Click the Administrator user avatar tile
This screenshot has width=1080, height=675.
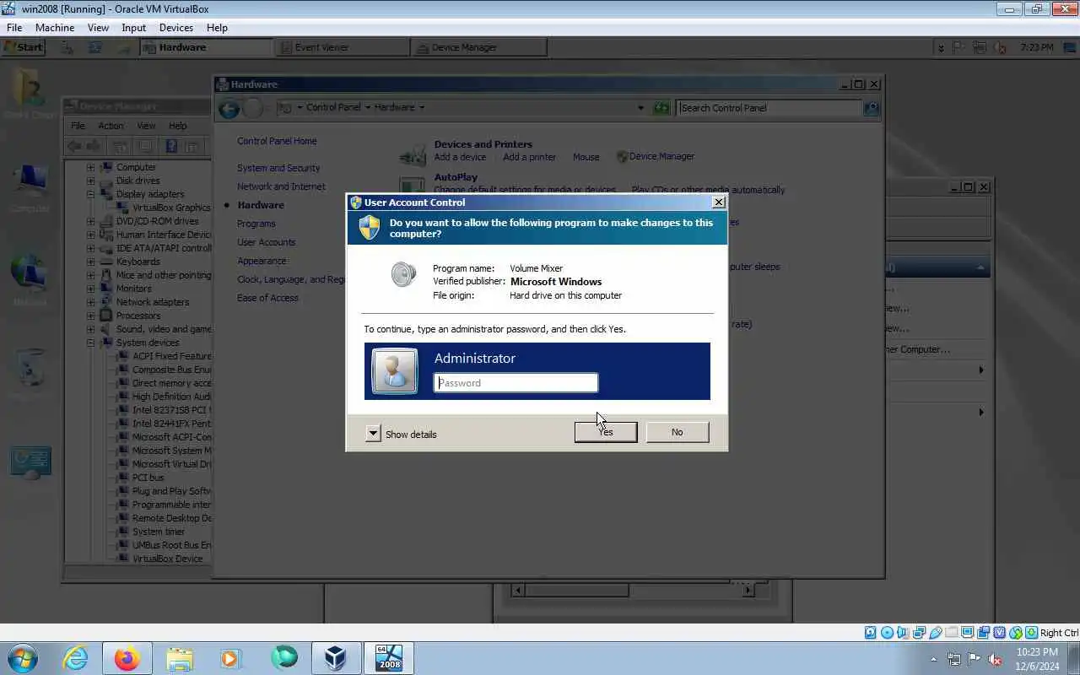pos(394,371)
